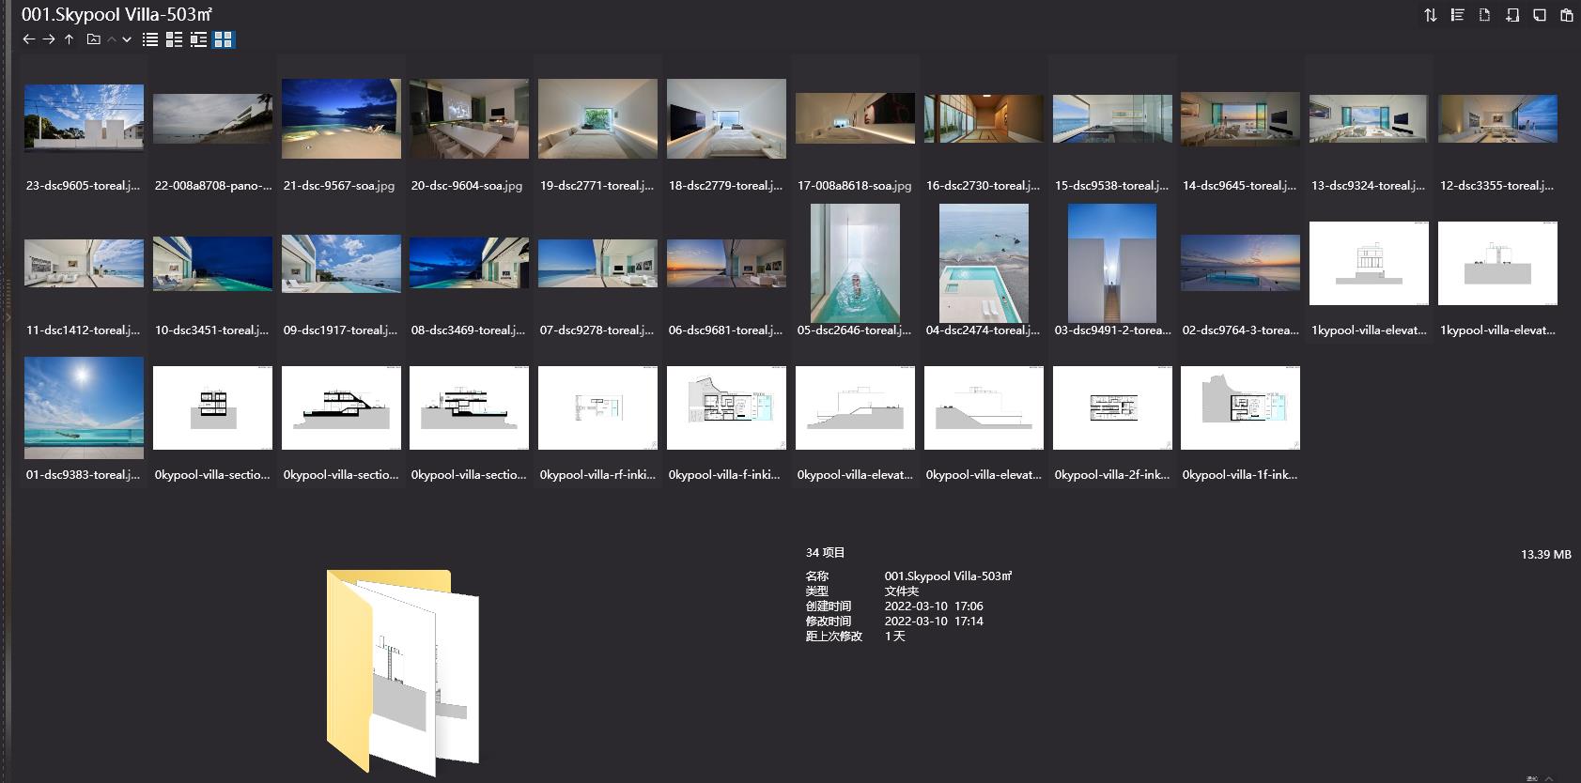This screenshot has width=1581, height=783.
Task: Go forward with the right arrow
Action: [x=49, y=39]
